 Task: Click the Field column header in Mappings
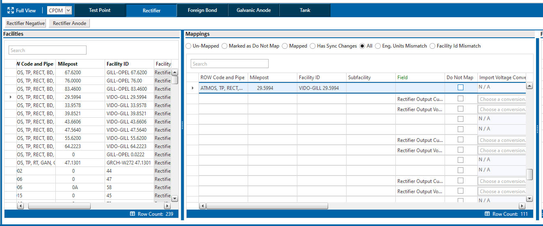tap(420, 78)
